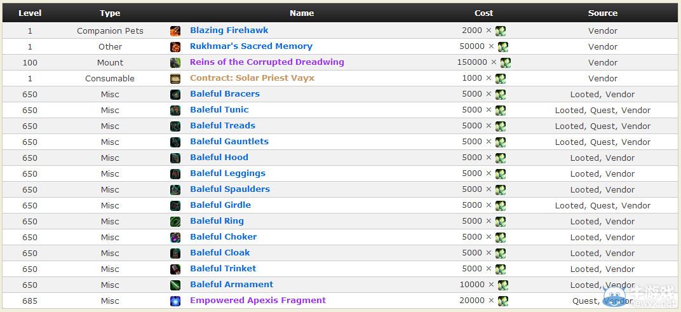Open the Blazing Firehawk link
This screenshot has height=312, width=681.
[229, 31]
